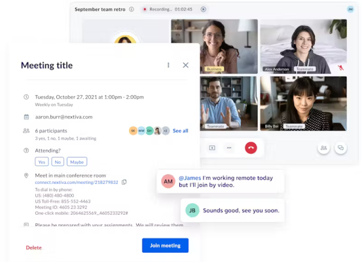
Task: Select Billy Bai video tile
Action: pos(303,103)
